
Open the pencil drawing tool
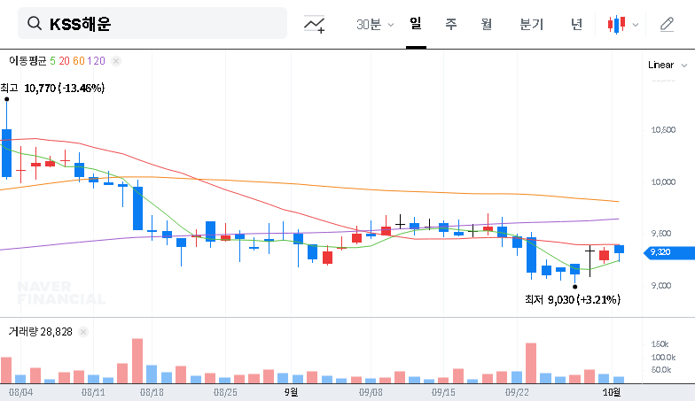(x=667, y=25)
